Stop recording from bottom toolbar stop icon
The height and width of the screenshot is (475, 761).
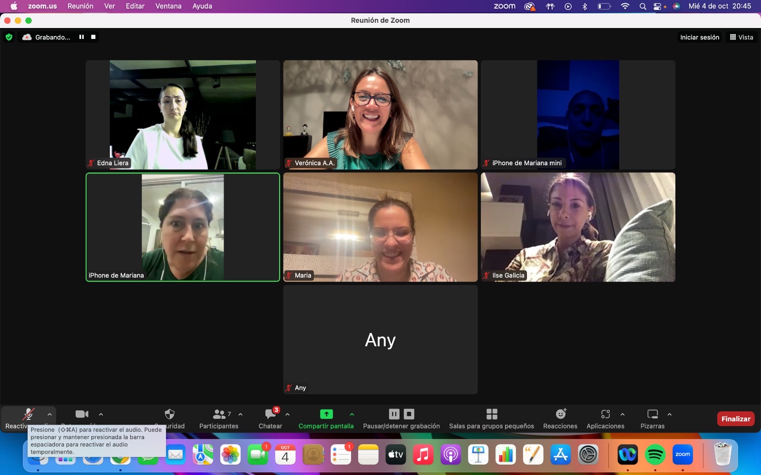pos(409,414)
